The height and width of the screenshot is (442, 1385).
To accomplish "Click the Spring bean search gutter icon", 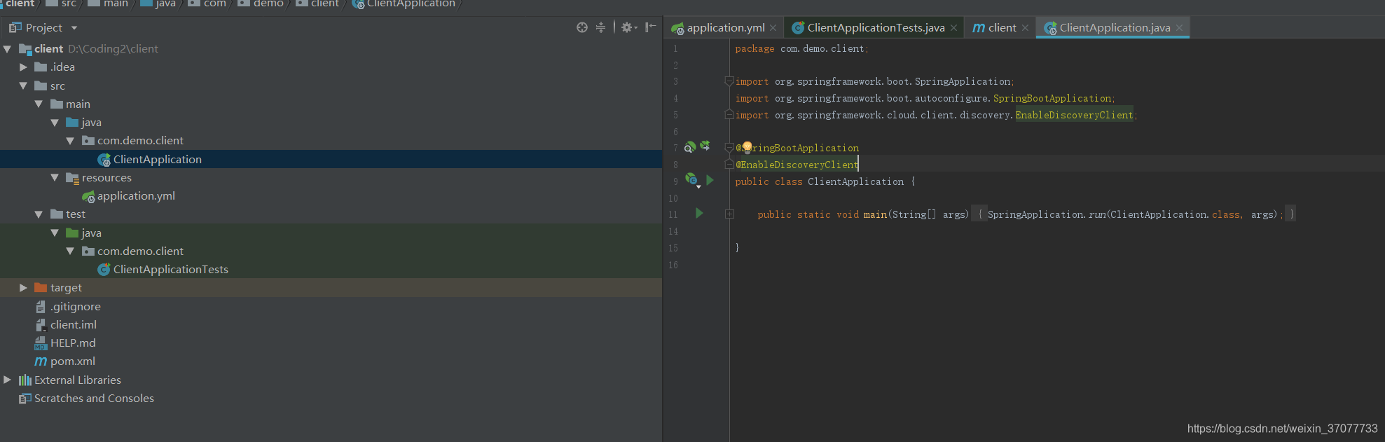I will [690, 147].
